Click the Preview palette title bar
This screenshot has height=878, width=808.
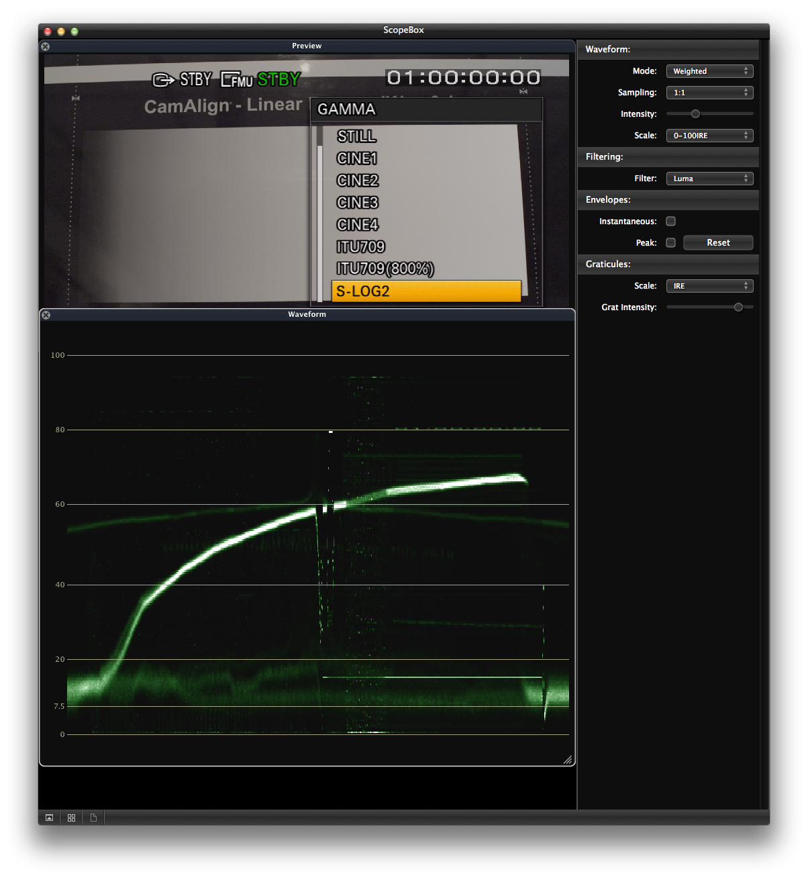[307, 46]
